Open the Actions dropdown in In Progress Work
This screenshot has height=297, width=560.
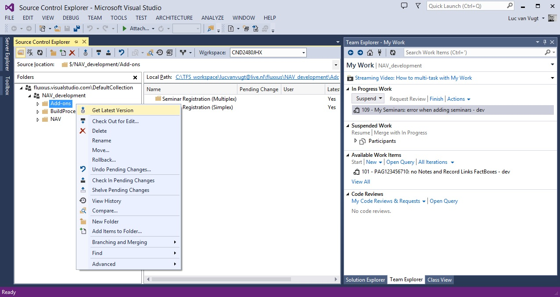pyautogui.click(x=459, y=99)
